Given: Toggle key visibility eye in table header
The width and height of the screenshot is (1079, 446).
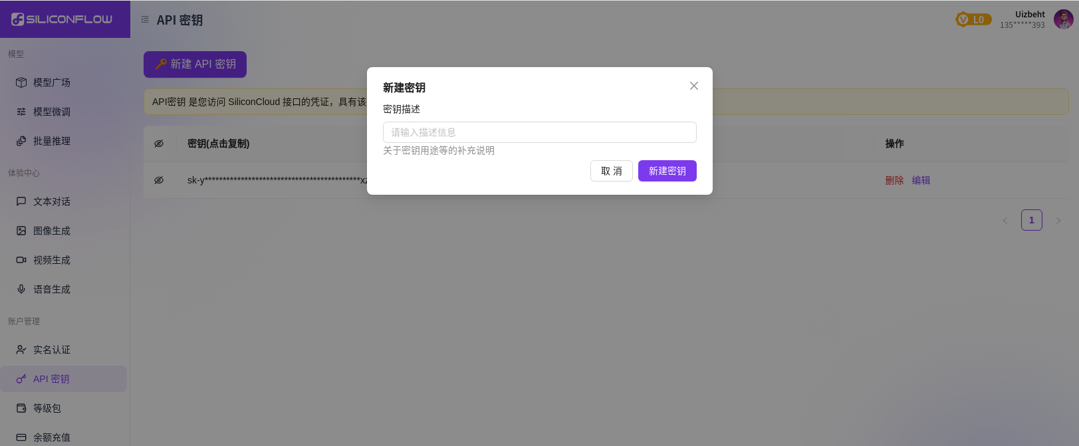Looking at the screenshot, I should 159,144.
